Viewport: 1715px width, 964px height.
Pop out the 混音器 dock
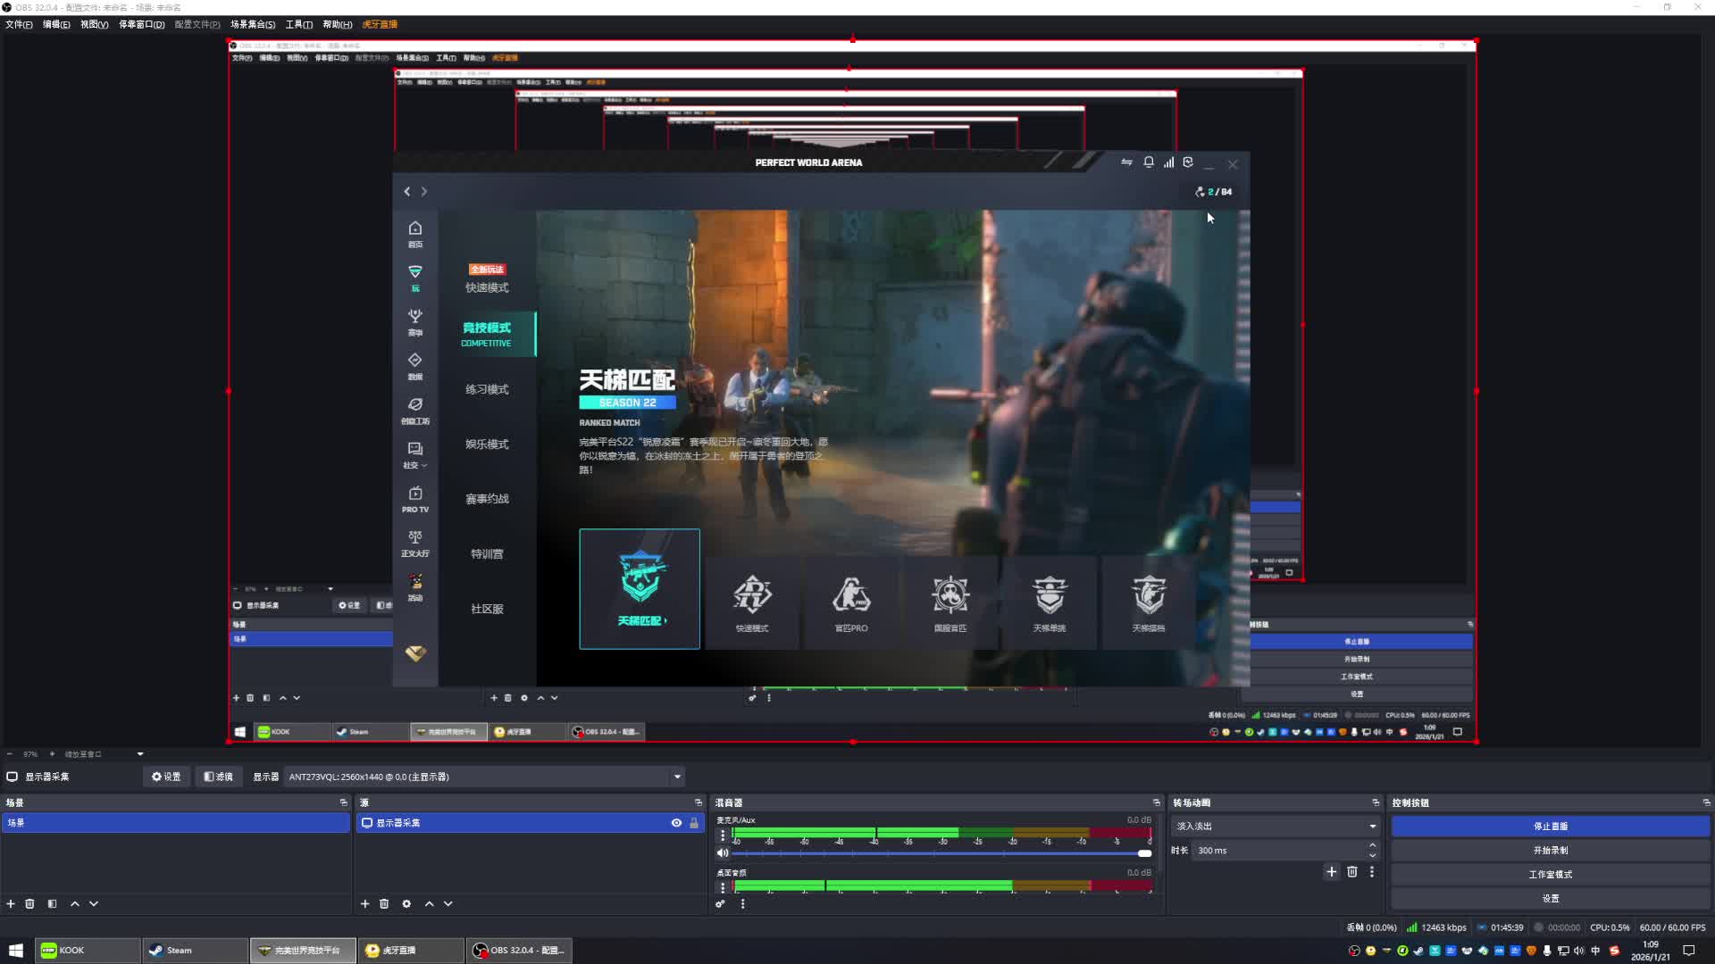tap(1156, 802)
